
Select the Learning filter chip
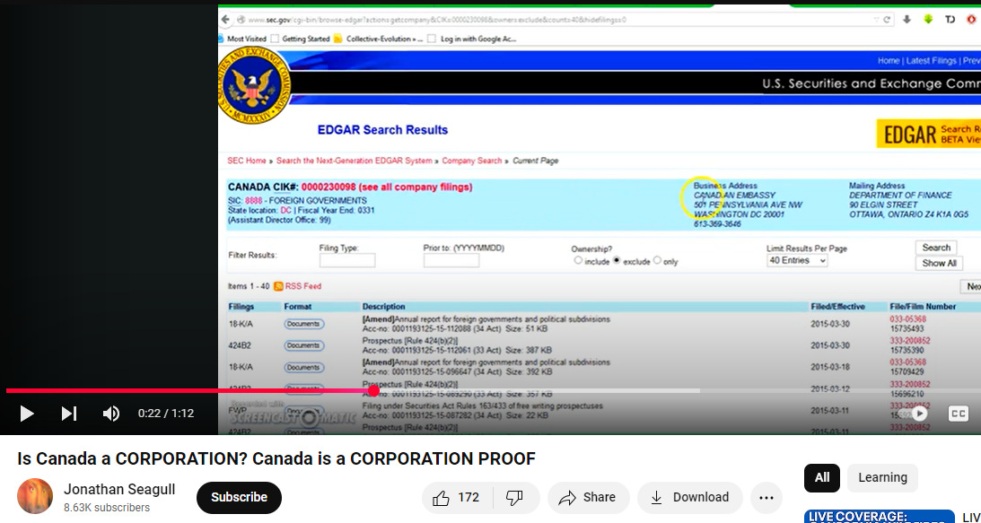(x=882, y=477)
